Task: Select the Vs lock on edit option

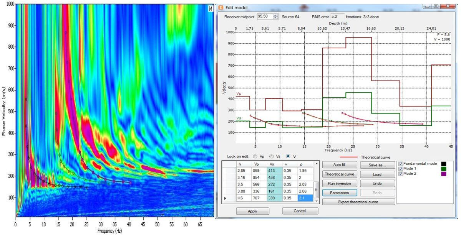Action: tap(272, 156)
